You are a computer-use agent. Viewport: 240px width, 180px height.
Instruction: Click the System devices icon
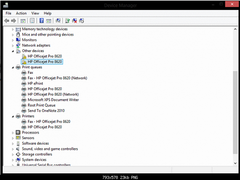pyautogui.click(x=18, y=160)
